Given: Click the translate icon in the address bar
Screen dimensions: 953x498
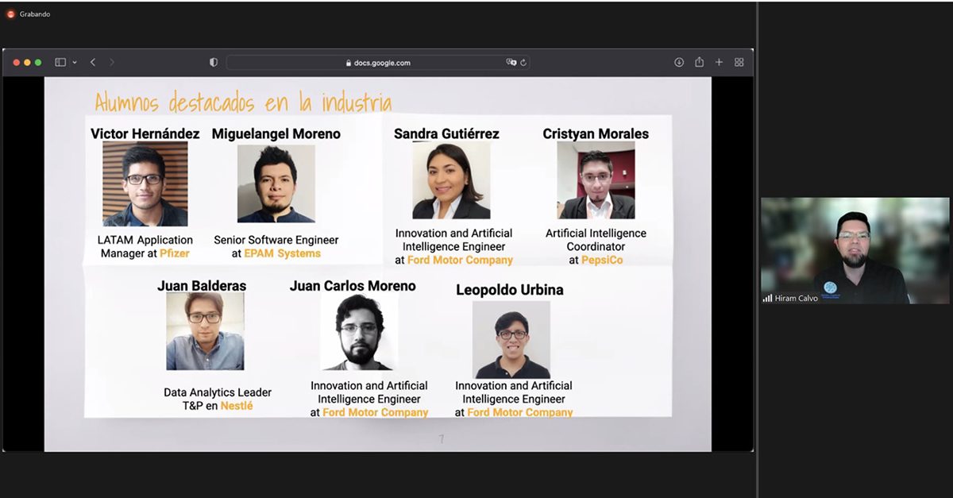Looking at the screenshot, I should pos(511,62).
